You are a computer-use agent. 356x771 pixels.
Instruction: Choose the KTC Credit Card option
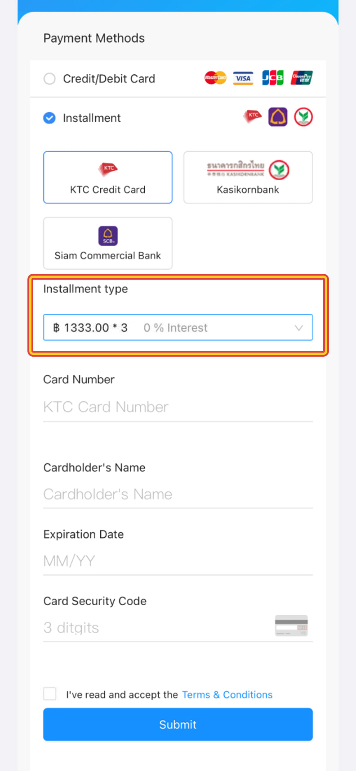point(108,177)
